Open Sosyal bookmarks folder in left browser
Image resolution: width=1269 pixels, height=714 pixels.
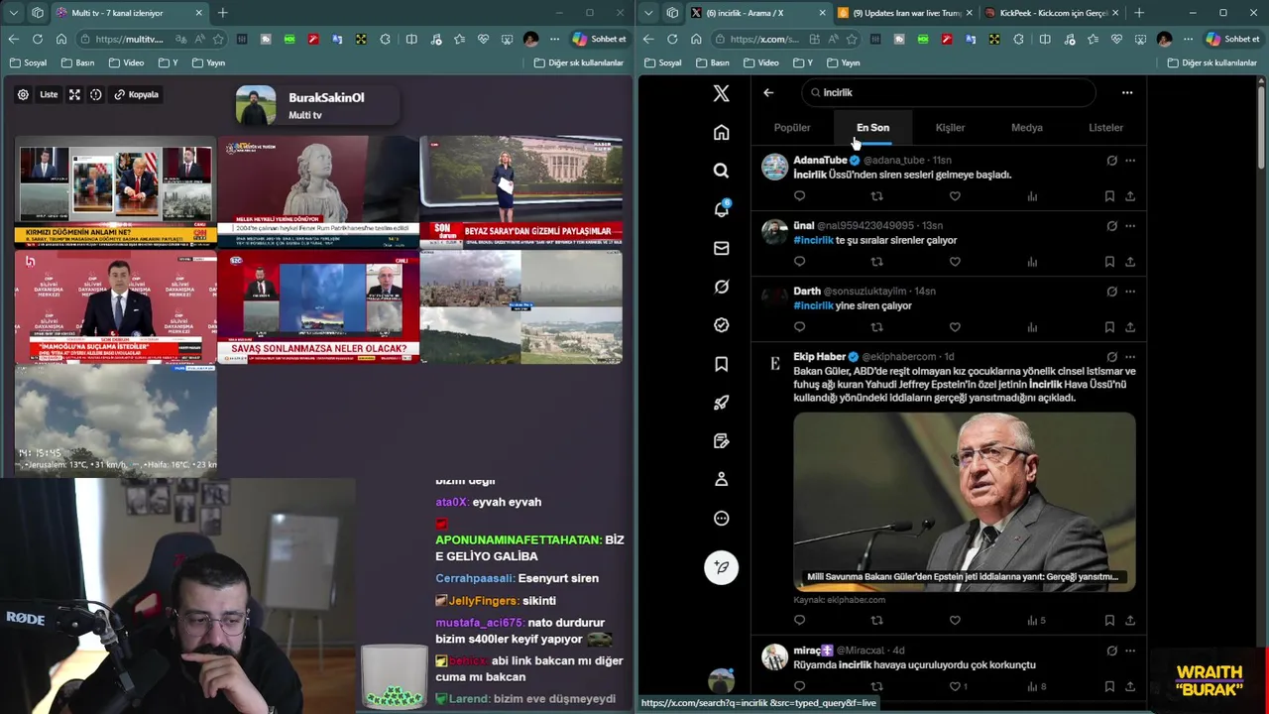[x=29, y=62]
